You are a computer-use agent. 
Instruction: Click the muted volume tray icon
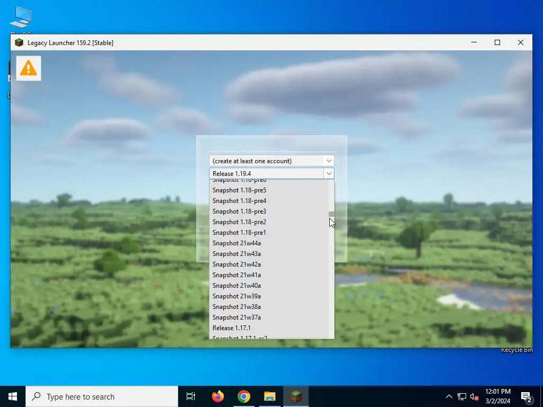pyautogui.click(x=474, y=396)
